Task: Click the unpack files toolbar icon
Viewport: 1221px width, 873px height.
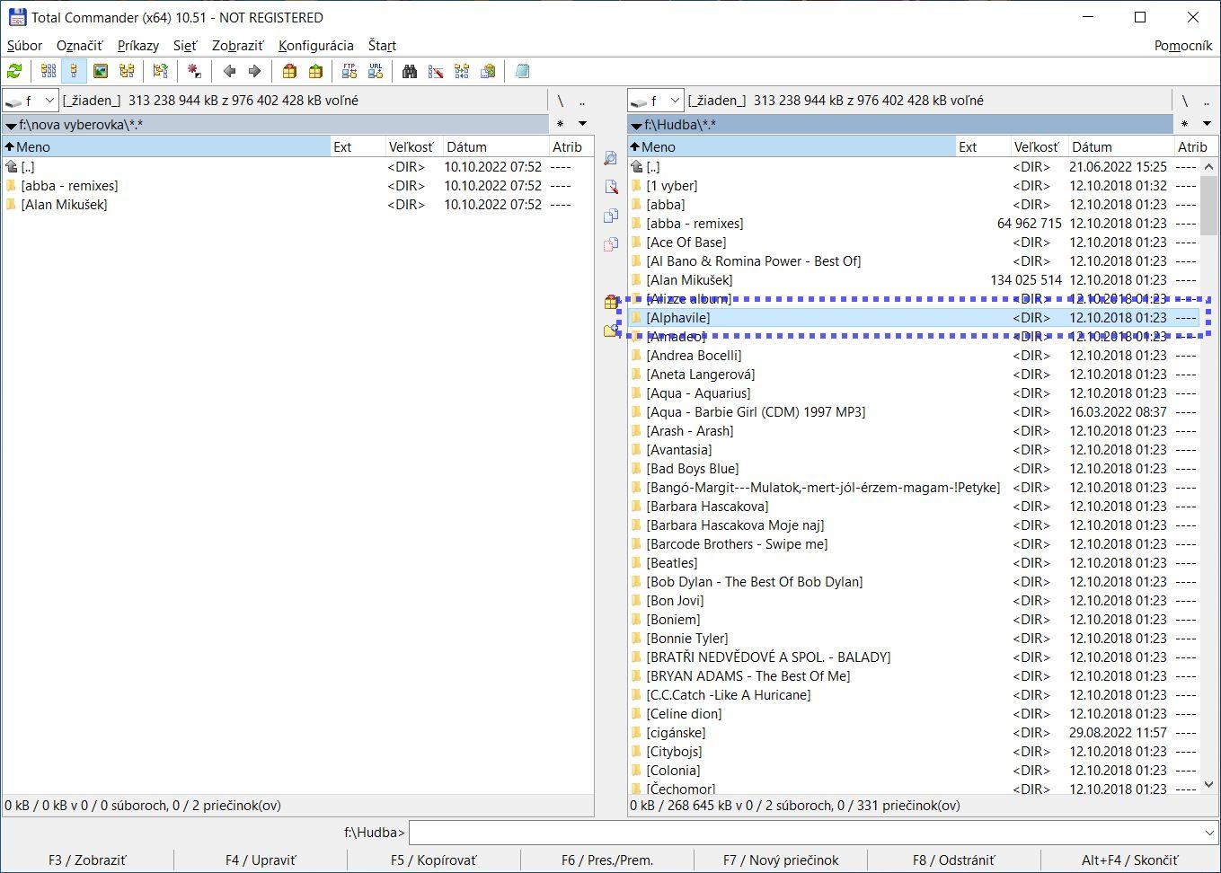Action: click(315, 71)
